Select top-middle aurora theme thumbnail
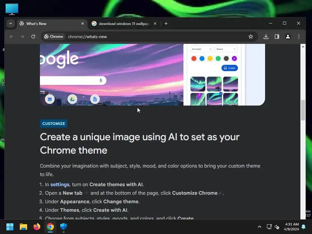Image resolution: width=312 pixels, height=234 pixels. 214,84
